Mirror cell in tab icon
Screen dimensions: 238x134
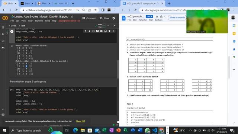click(x=105, y=31)
